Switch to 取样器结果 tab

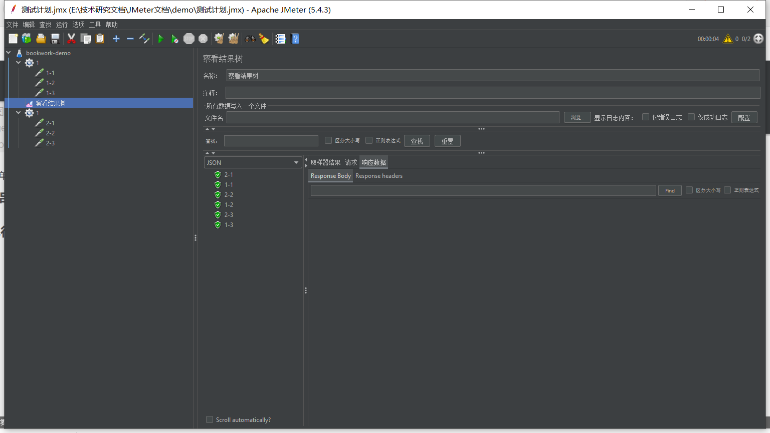tap(325, 162)
